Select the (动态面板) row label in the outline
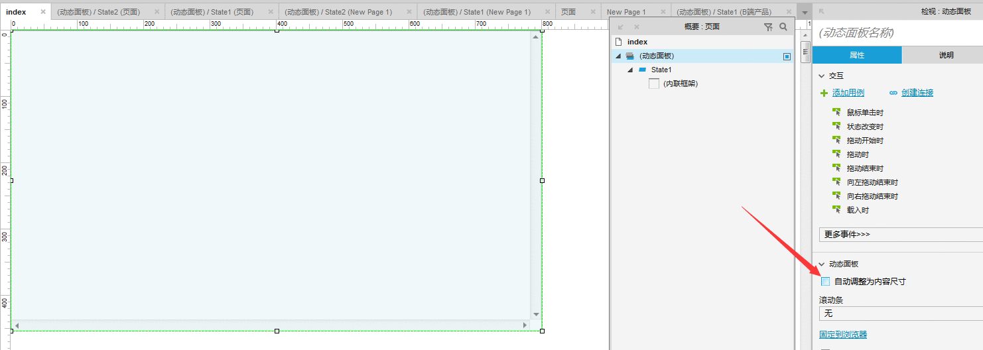Screen dimensions: 983x350 [x=657, y=56]
